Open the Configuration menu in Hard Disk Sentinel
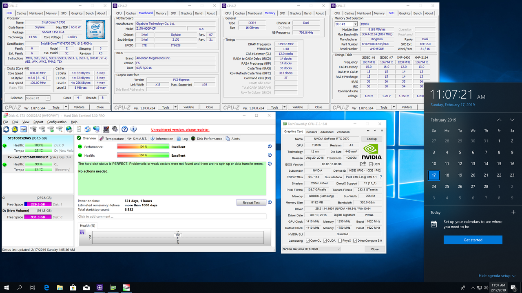522x293 pixels. 57,122
